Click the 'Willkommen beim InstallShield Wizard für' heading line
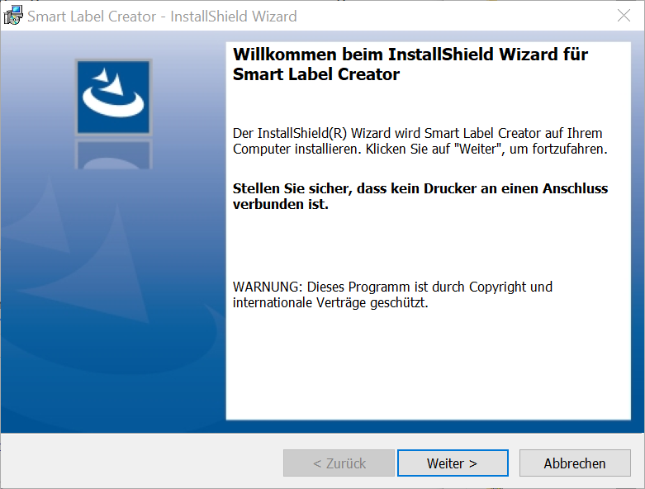 pyautogui.click(x=410, y=55)
